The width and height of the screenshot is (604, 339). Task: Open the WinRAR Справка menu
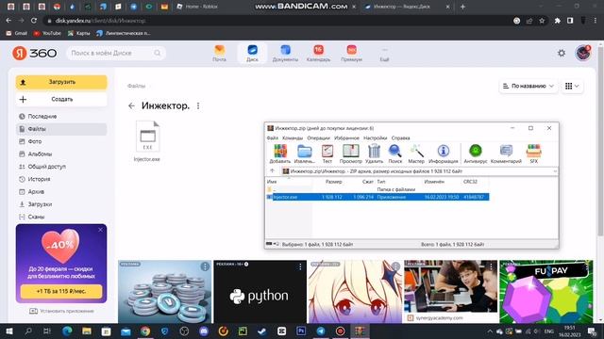point(400,138)
